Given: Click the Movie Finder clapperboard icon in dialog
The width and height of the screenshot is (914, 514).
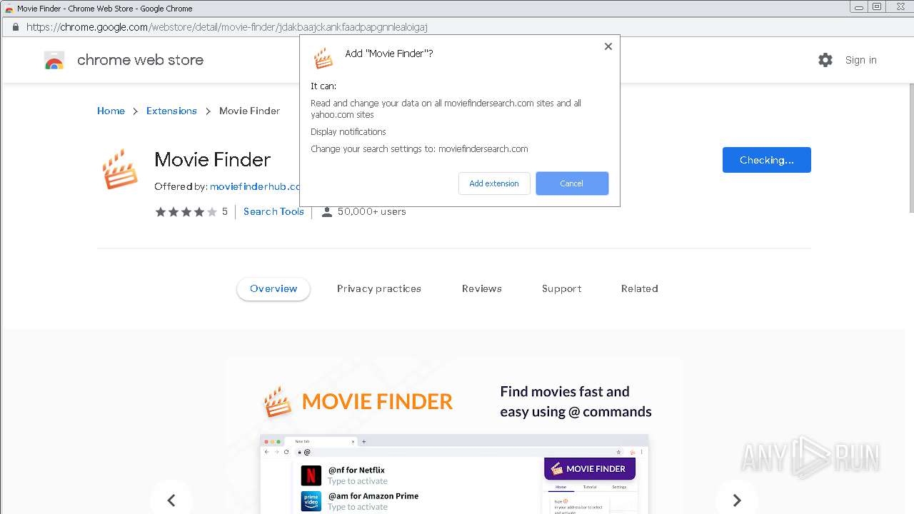Looking at the screenshot, I should point(323,59).
